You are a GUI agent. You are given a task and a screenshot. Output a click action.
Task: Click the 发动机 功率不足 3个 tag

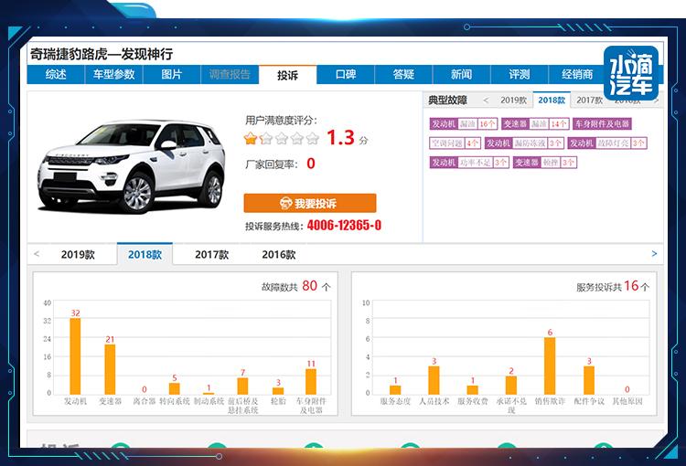[x=469, y=162]
